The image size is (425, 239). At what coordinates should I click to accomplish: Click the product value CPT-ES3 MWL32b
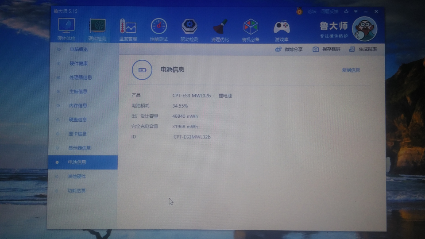pos(192,96)
